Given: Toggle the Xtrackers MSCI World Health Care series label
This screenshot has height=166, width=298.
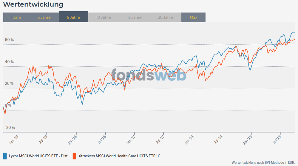Looking at the screenshot, I should (119, 156).
